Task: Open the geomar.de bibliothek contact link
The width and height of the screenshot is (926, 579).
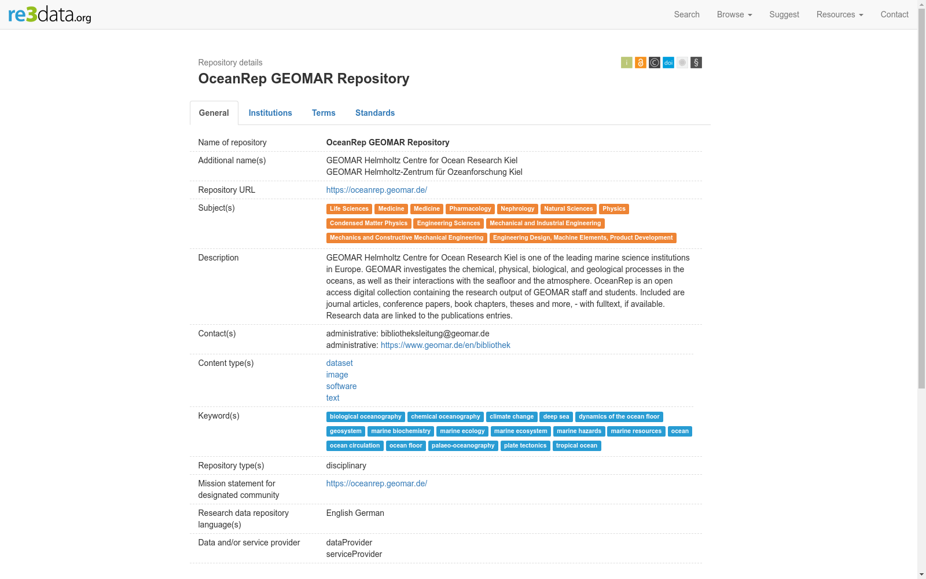Action: pos(446,345)
